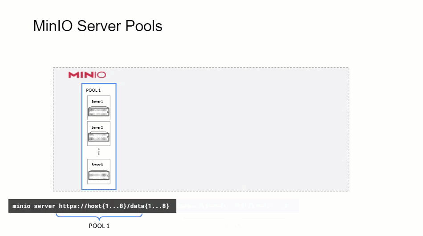Click the vertical dots between Server 2 and Server 8
Image resolution: width=423 pixels, height=236 pixels.
tap(98, 152)
